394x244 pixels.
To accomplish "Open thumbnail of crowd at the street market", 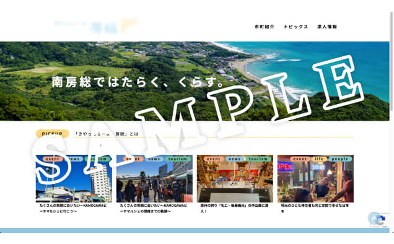I will 154,178.
